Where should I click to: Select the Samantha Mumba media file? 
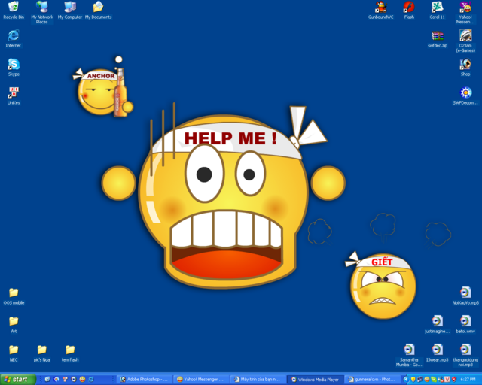coord(409,355)
